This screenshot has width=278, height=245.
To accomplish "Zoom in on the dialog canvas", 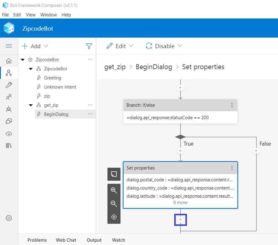I will [114, 190].
